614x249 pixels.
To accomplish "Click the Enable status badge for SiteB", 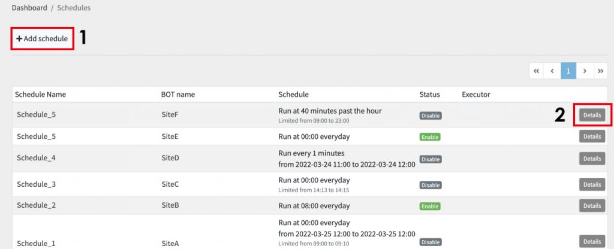I will pyautogui.click(x=430, y=206).
